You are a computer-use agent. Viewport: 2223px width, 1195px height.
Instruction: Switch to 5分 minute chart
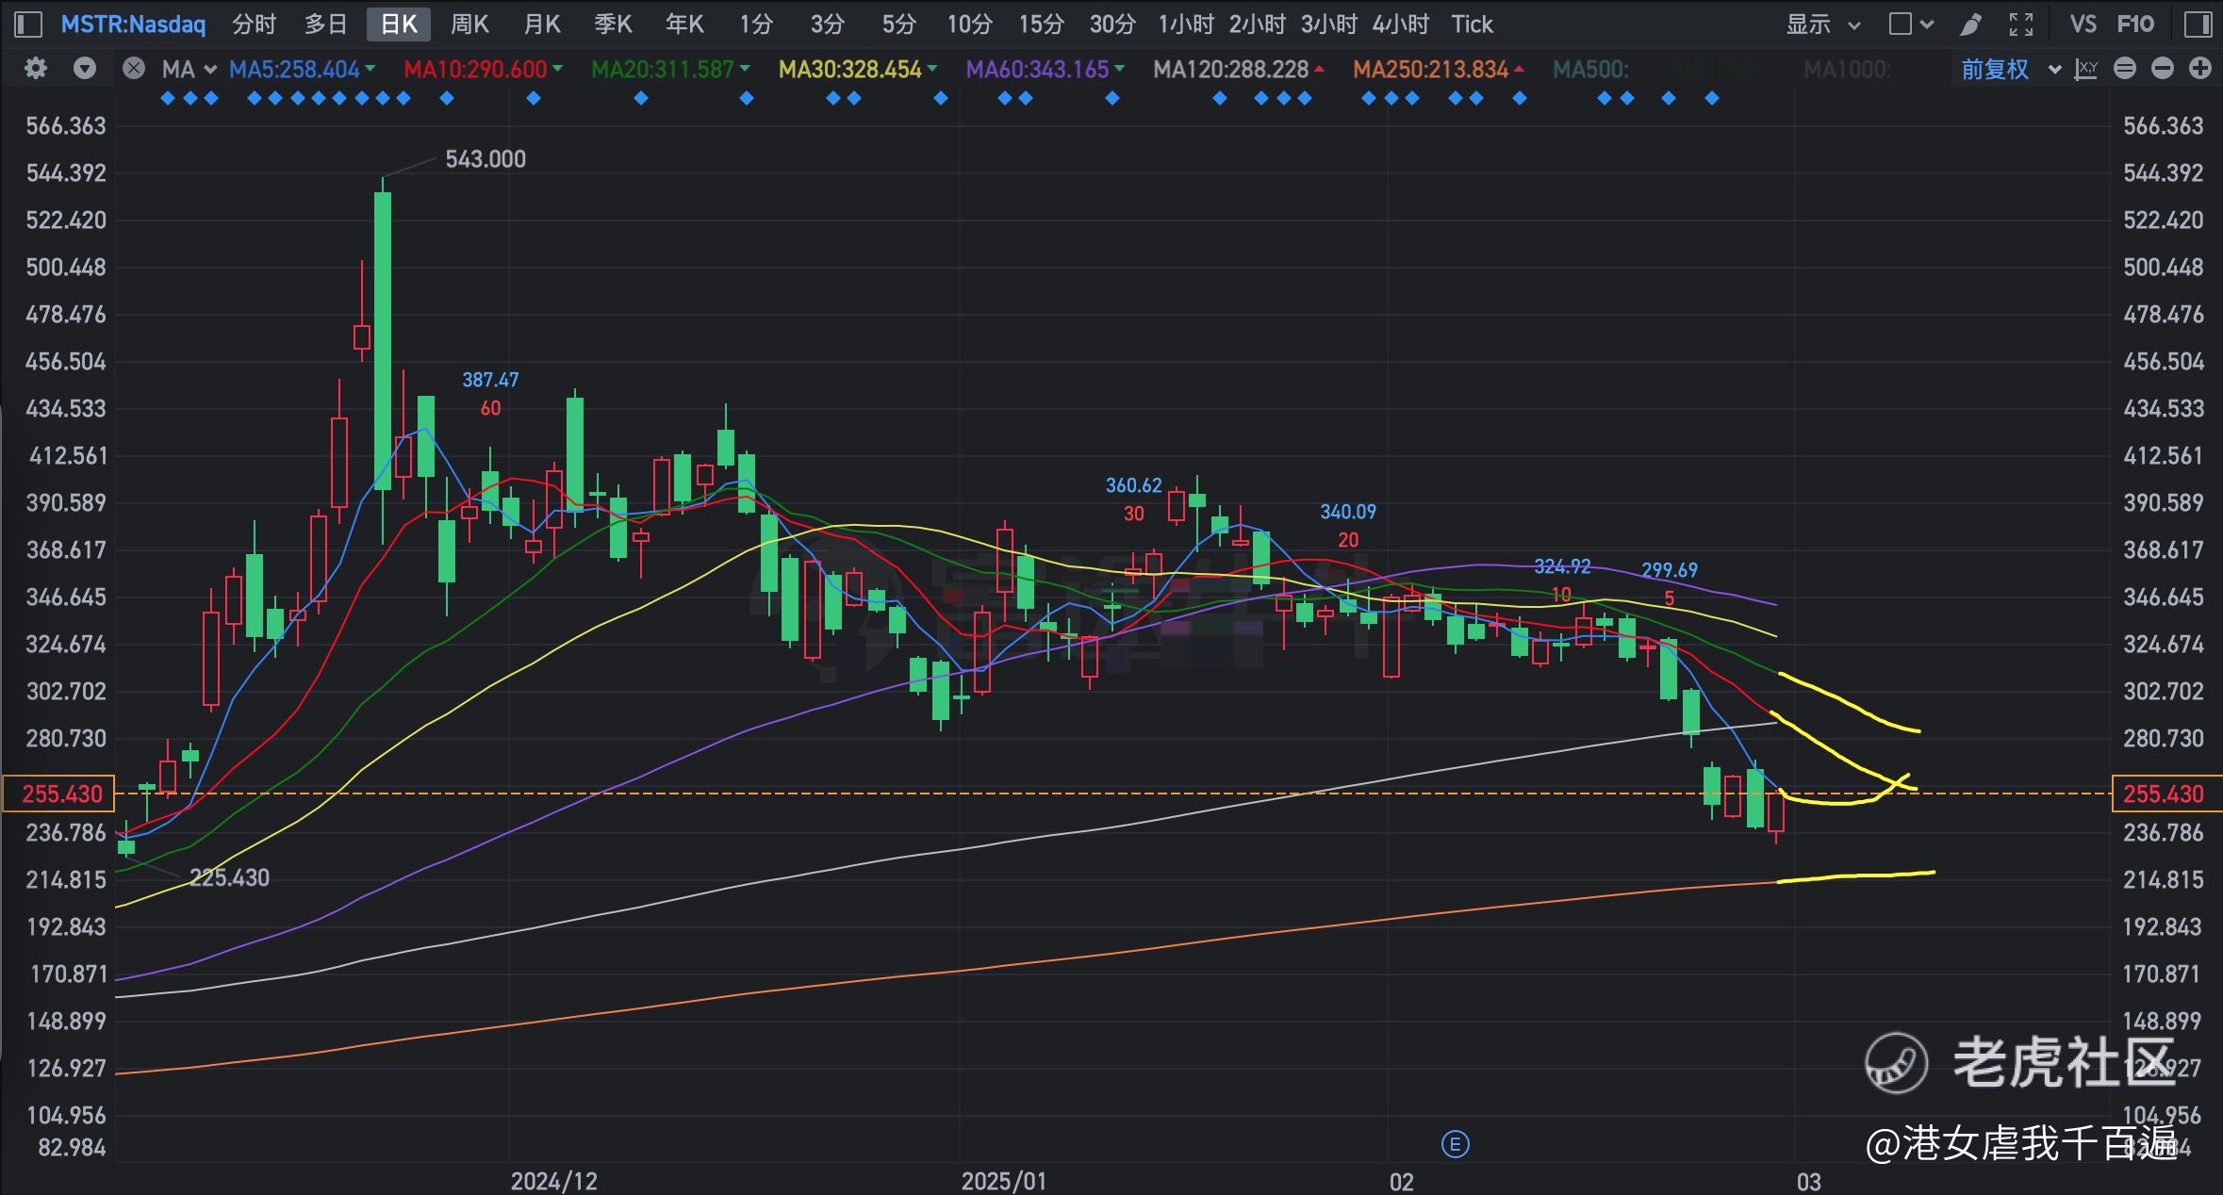pyautogui.click(x=898, y=25)
